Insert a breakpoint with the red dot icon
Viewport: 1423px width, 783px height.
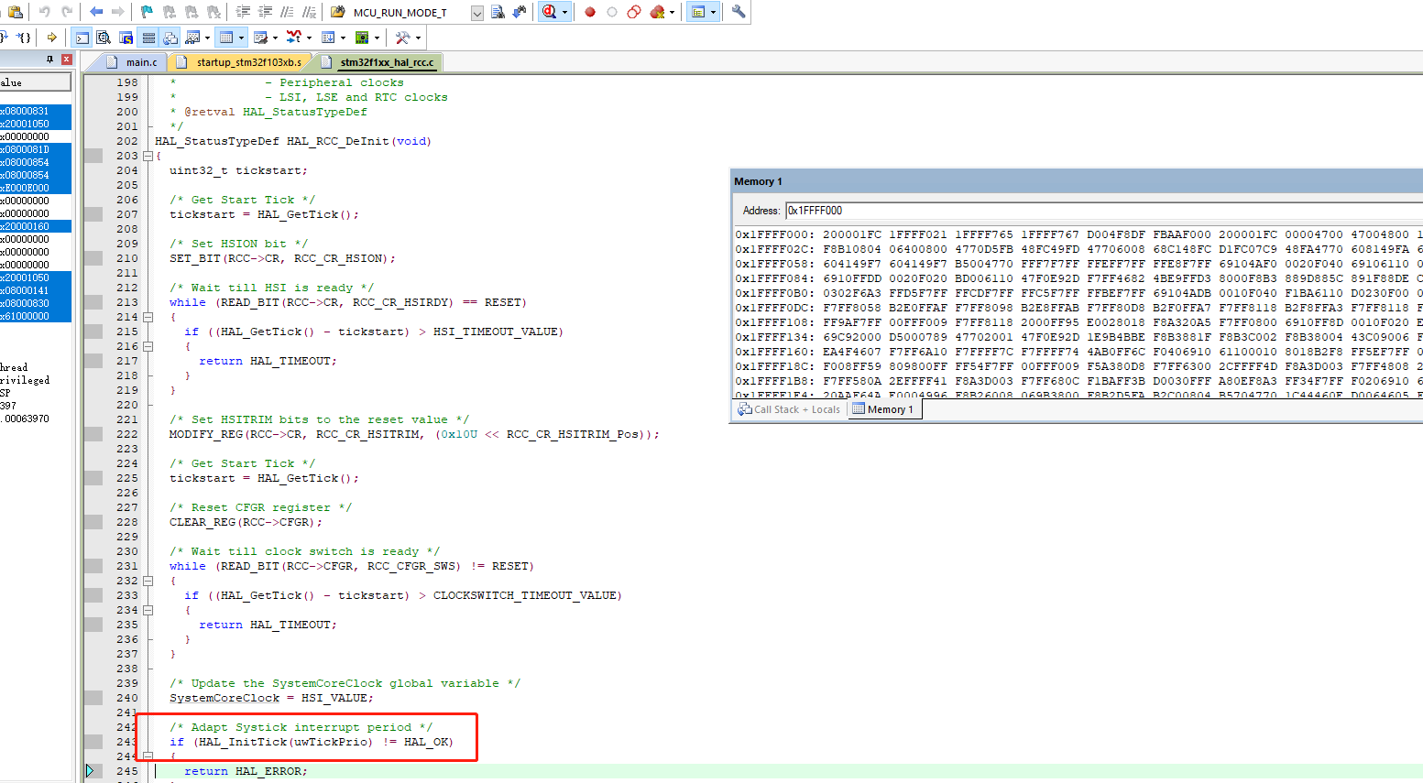(590, 12)
